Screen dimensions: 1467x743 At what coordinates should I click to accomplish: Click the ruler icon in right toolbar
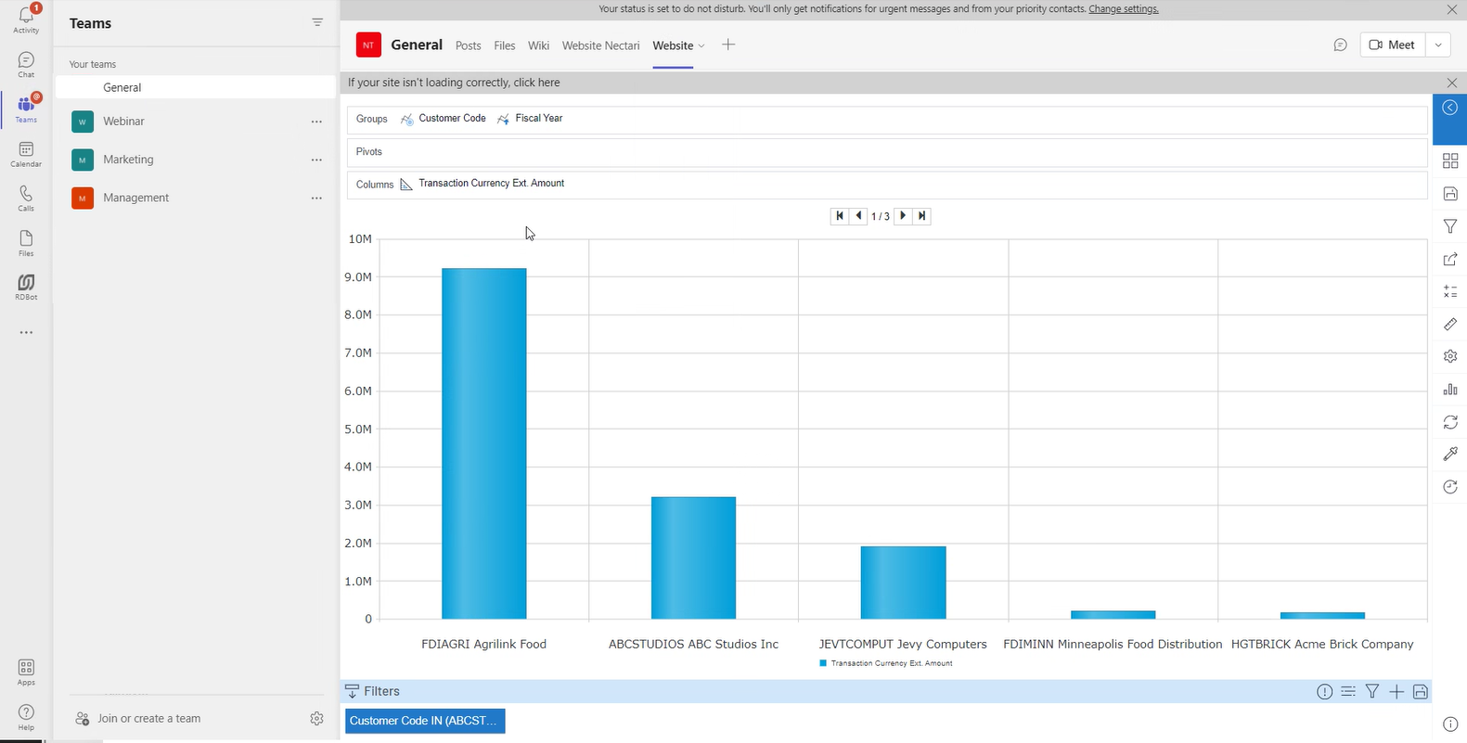click(x=1449, y=325)
